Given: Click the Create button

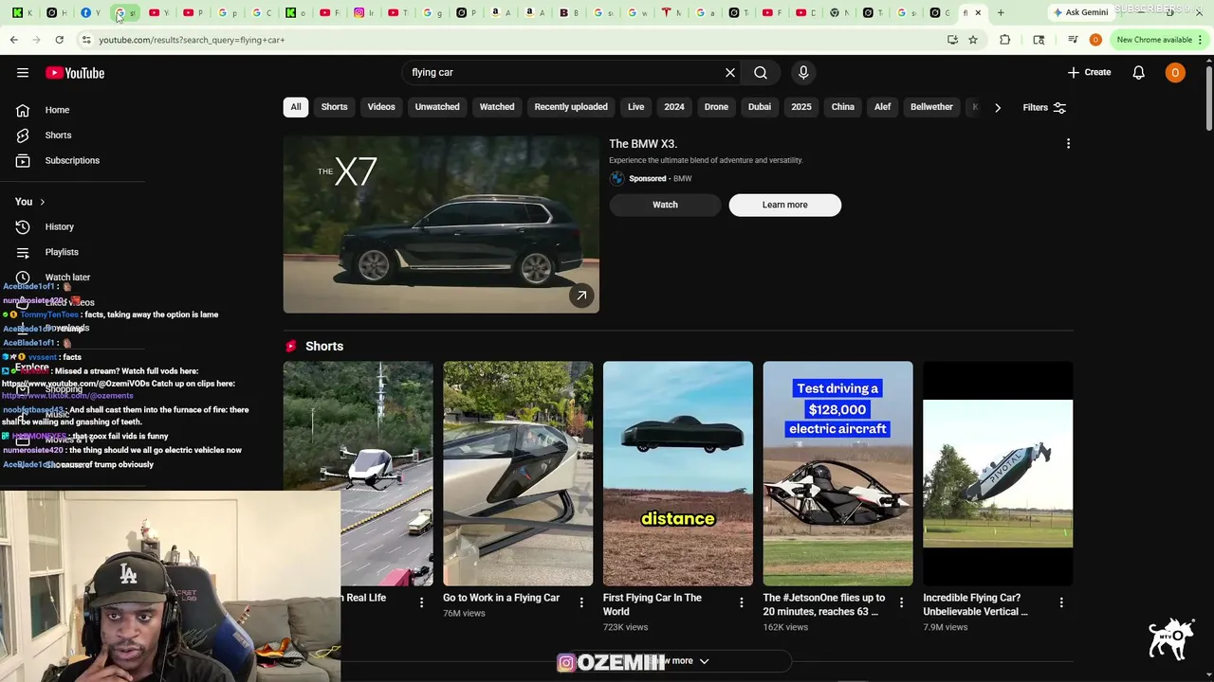Looking at the screenshot, I should 1089,72.
